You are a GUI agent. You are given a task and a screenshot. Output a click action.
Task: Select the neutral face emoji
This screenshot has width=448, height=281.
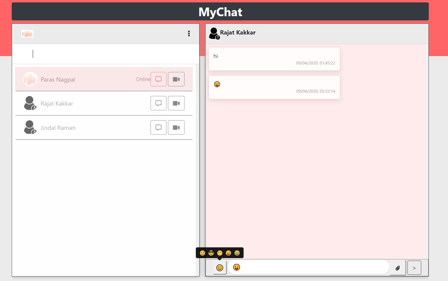tap(220, 253)
